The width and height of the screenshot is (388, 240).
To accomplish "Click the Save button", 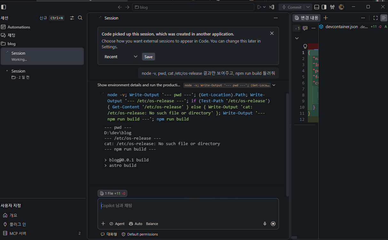I will click(x=148, y=57).
